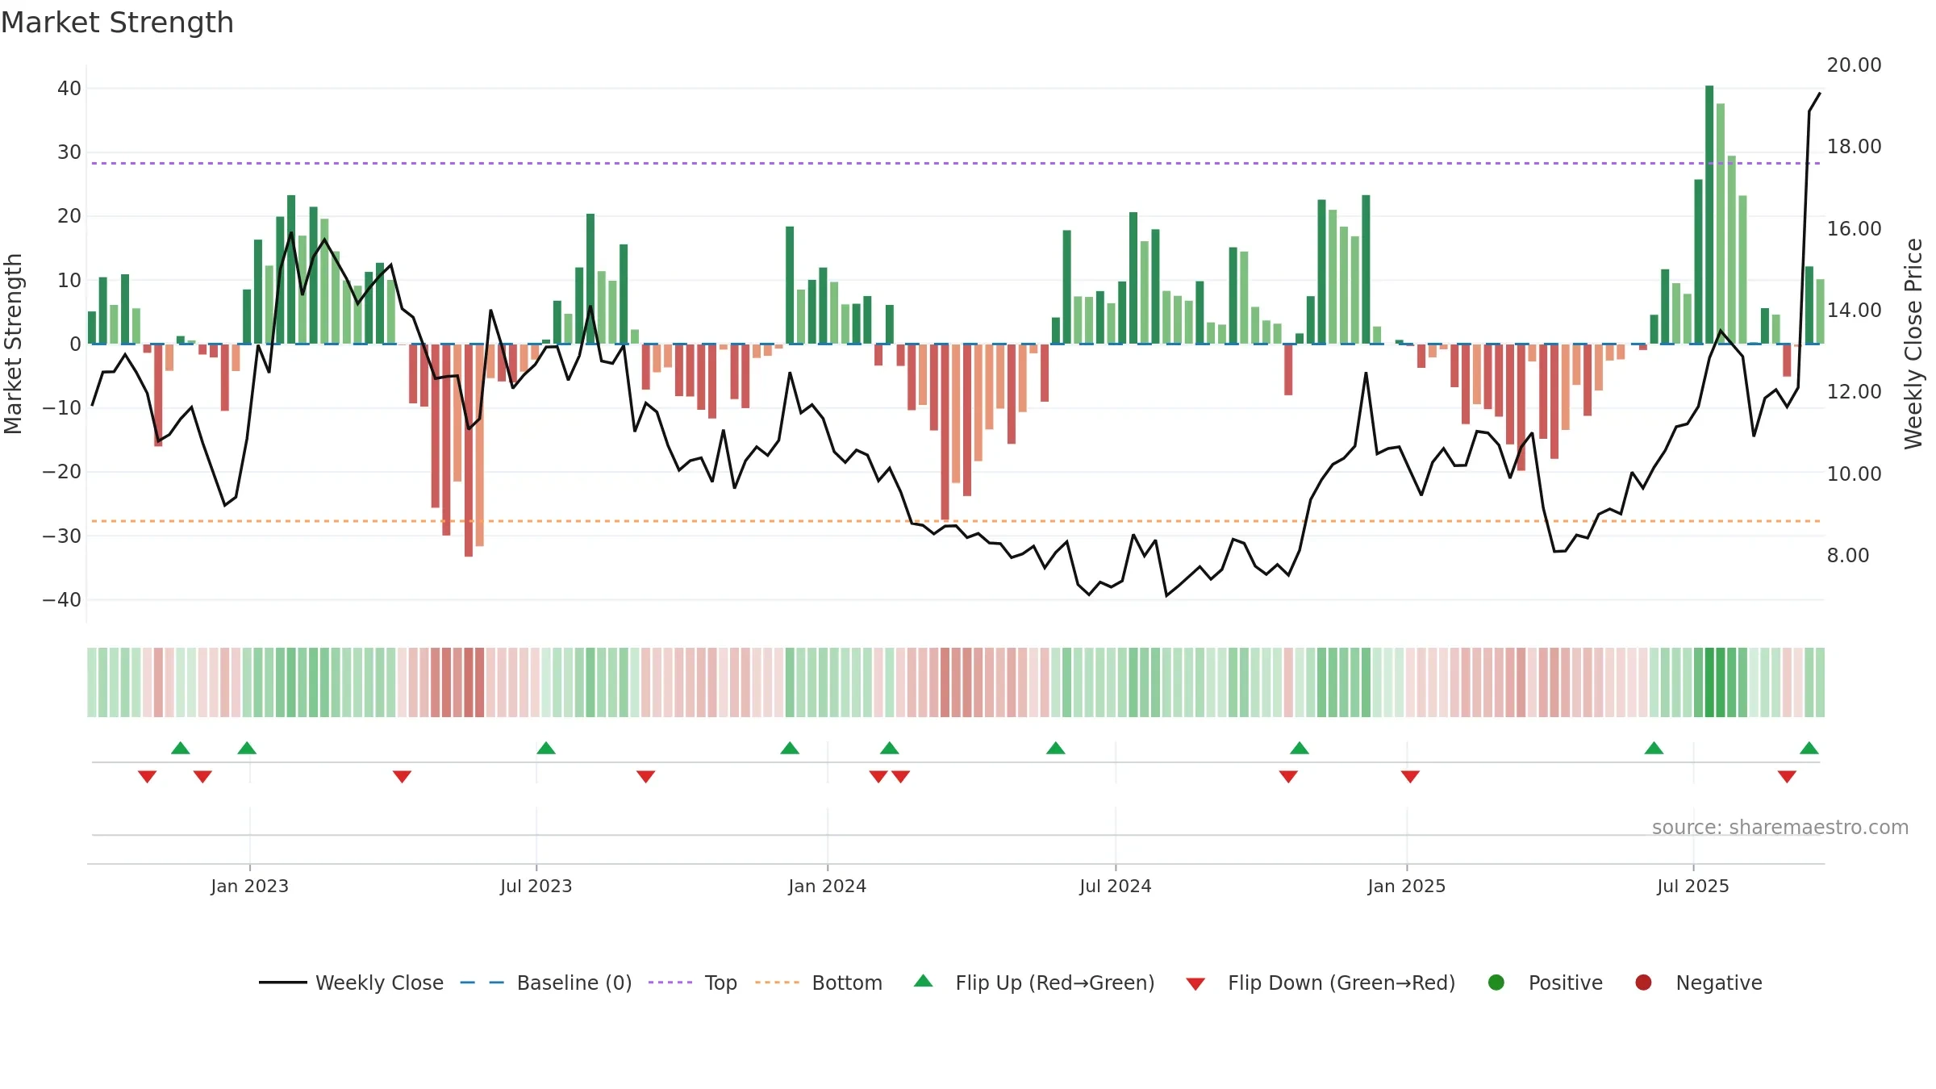Click the Weekly Close Price axis title
1936x1089 pixels.
tap(1913, 344)
